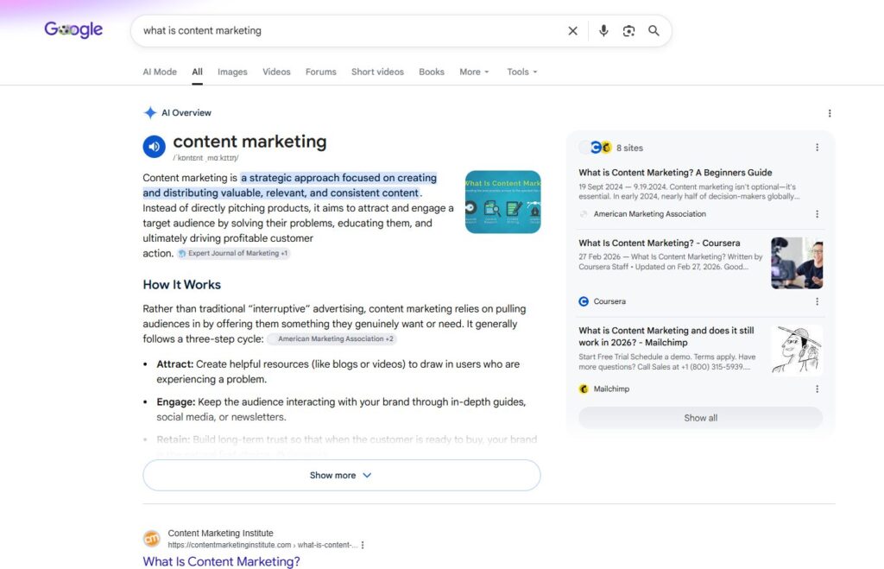Click the How It Works heading
Viewport: 884px width, 569px height.
[181, 285]
